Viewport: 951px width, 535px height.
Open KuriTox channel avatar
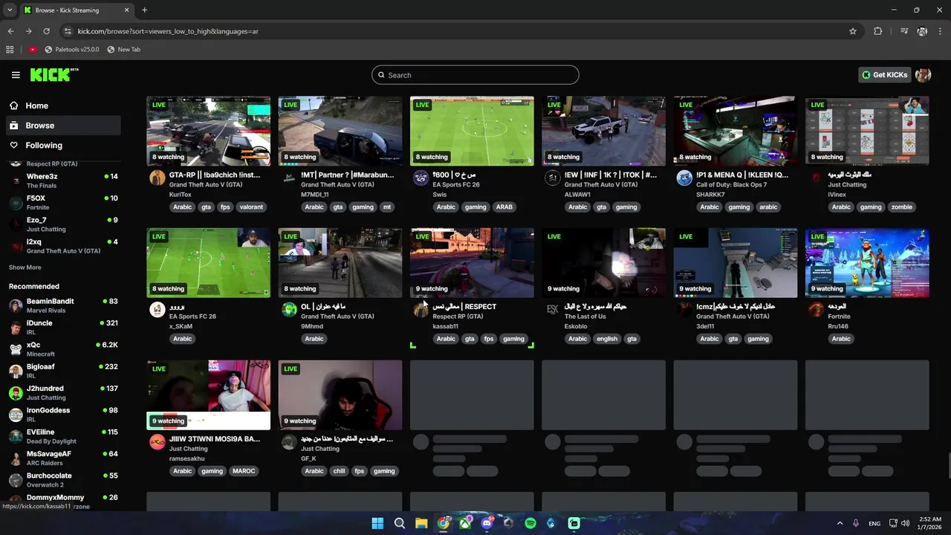157,178
